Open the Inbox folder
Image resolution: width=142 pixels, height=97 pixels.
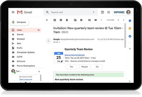coord(25,30)
